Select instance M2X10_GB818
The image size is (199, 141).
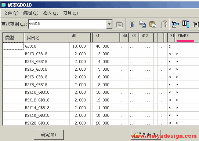37,92
